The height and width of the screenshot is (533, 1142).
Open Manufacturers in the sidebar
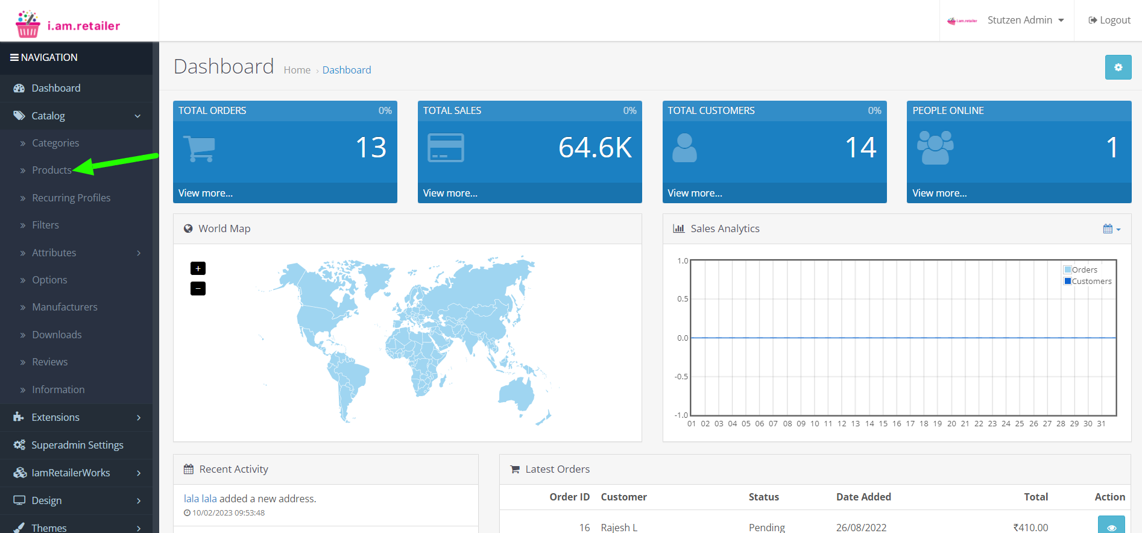pyautogui.click(x=65, y=307)
